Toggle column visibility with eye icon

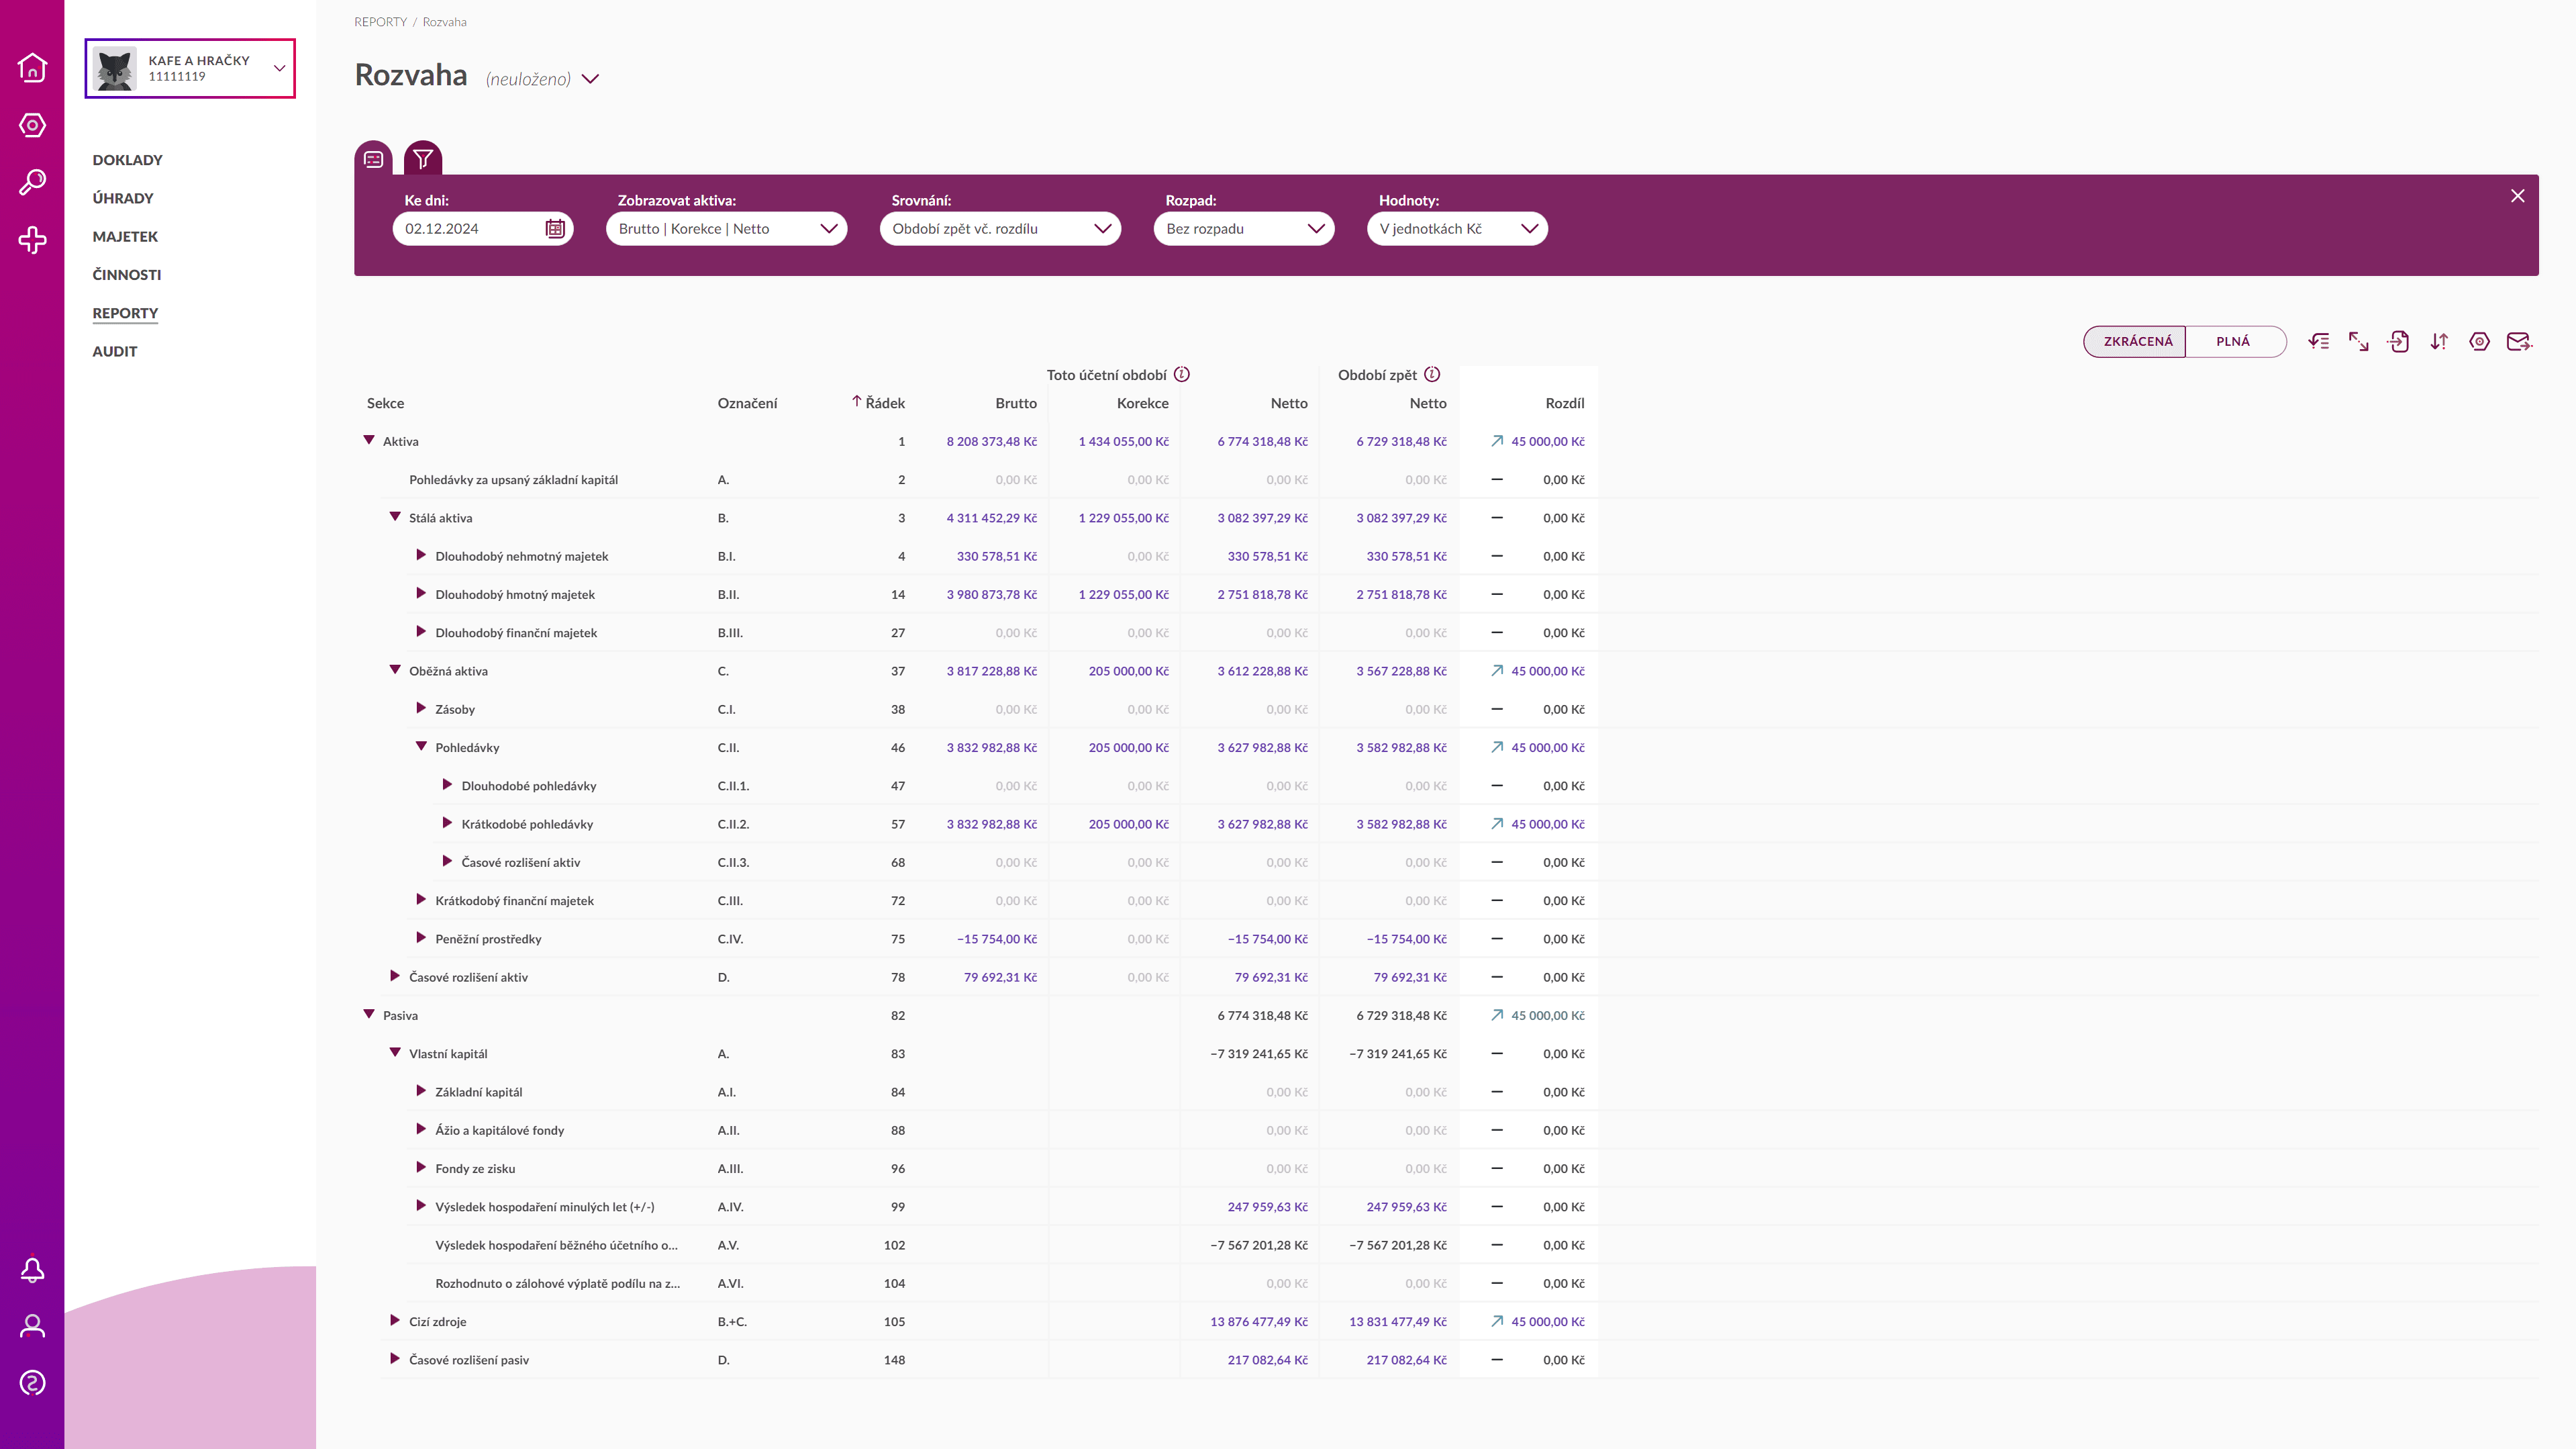click(x=2318, y=341)
